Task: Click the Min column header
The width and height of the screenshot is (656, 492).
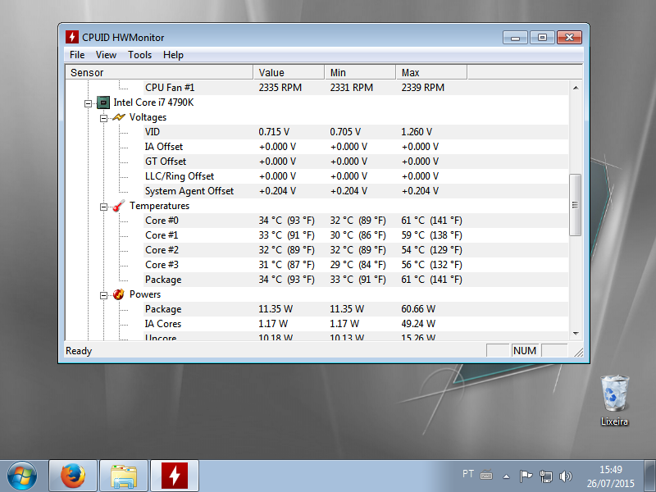Action: point(360,72)
